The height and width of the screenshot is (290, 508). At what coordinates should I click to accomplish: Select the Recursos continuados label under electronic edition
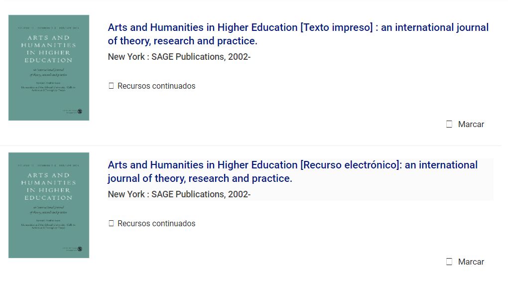pyautogui.click(x=156, y=224)
